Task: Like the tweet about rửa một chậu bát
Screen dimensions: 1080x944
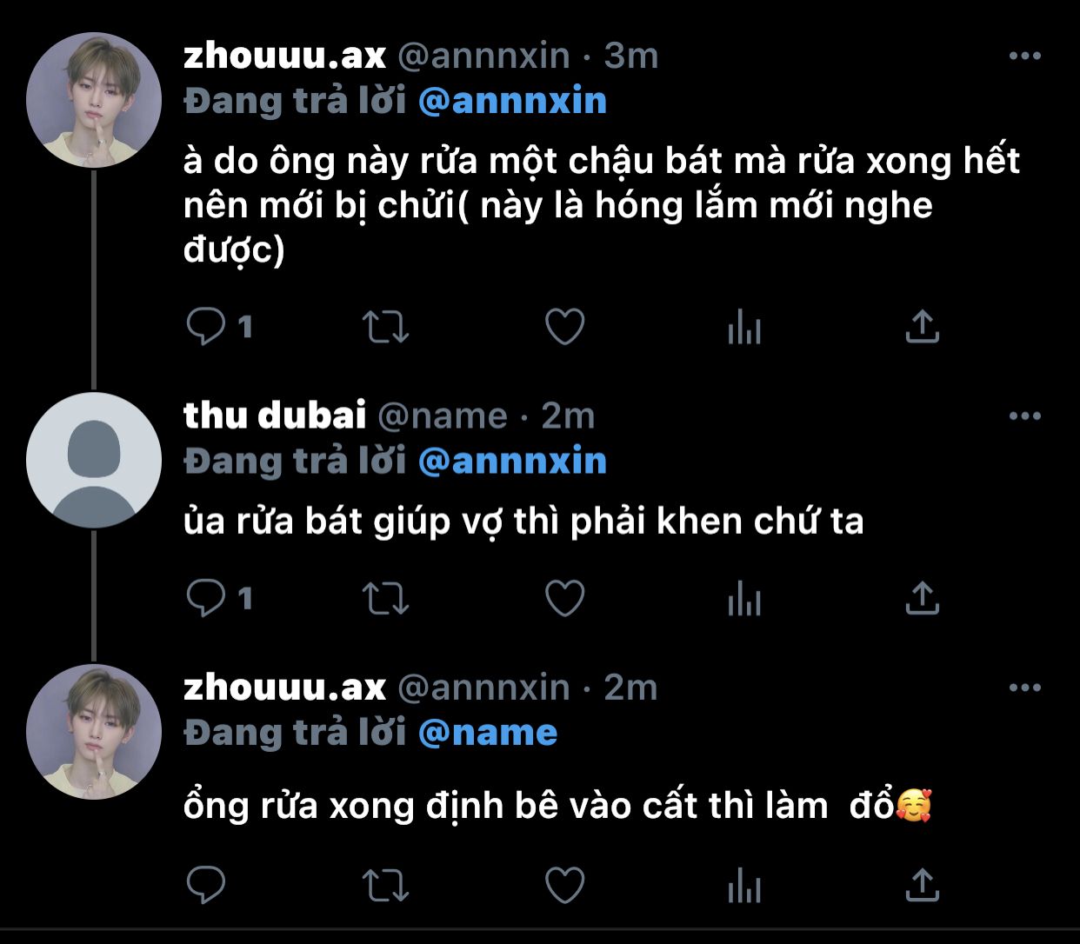Action: [x=564, y=328]
